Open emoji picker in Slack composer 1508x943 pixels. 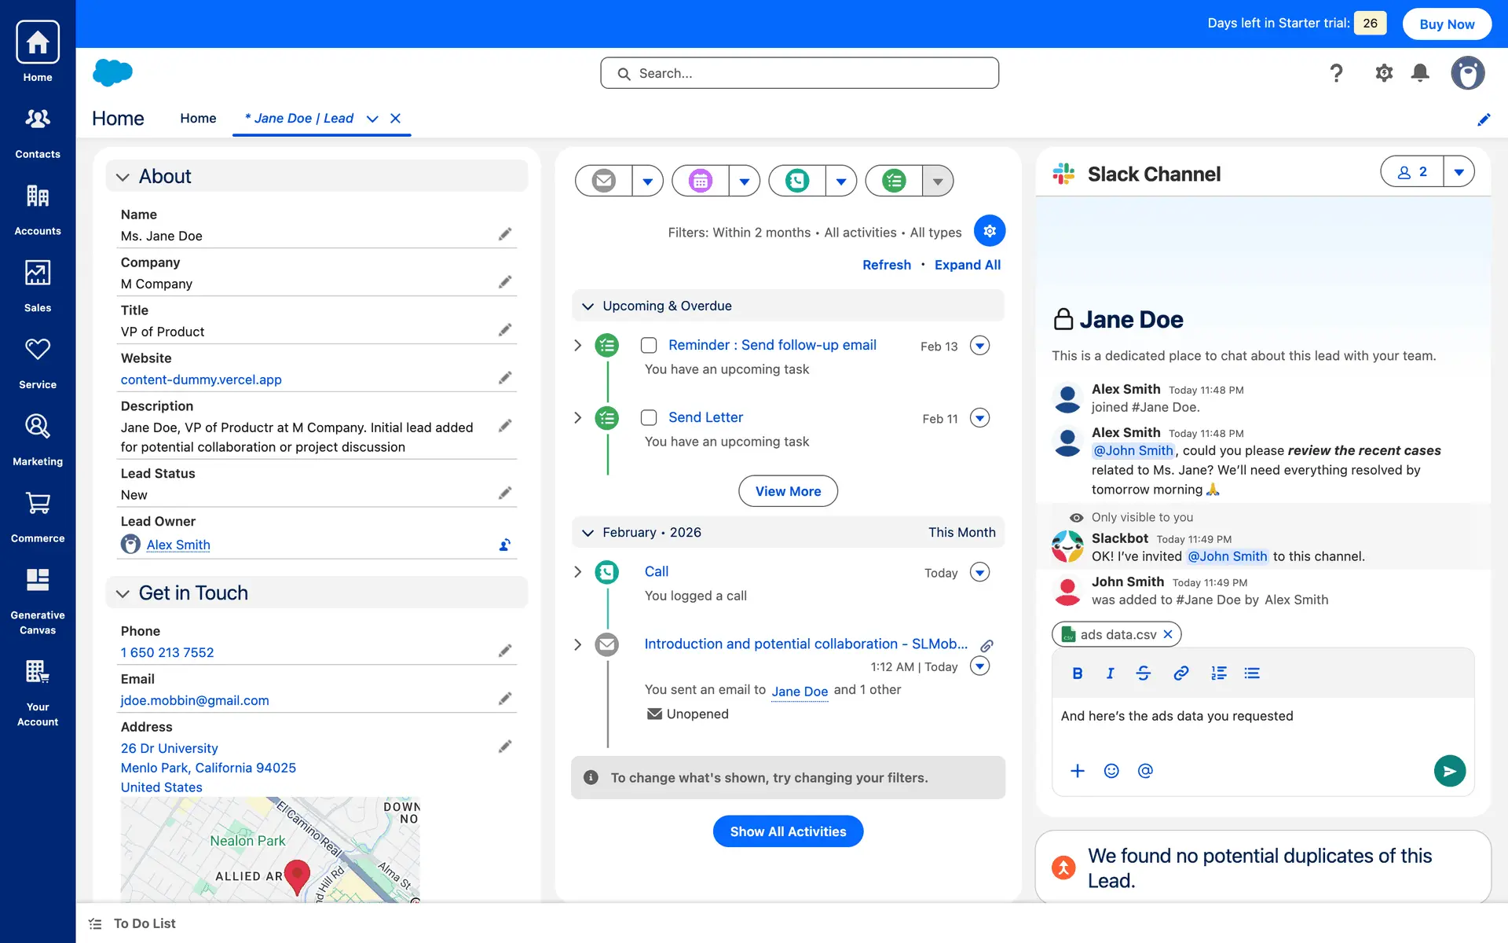[x=1111, y=771]
